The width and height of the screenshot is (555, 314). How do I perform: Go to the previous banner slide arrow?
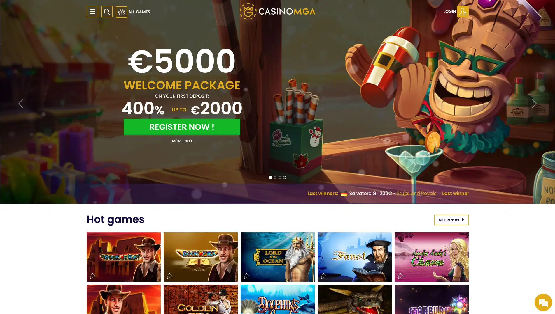[21, 104]
